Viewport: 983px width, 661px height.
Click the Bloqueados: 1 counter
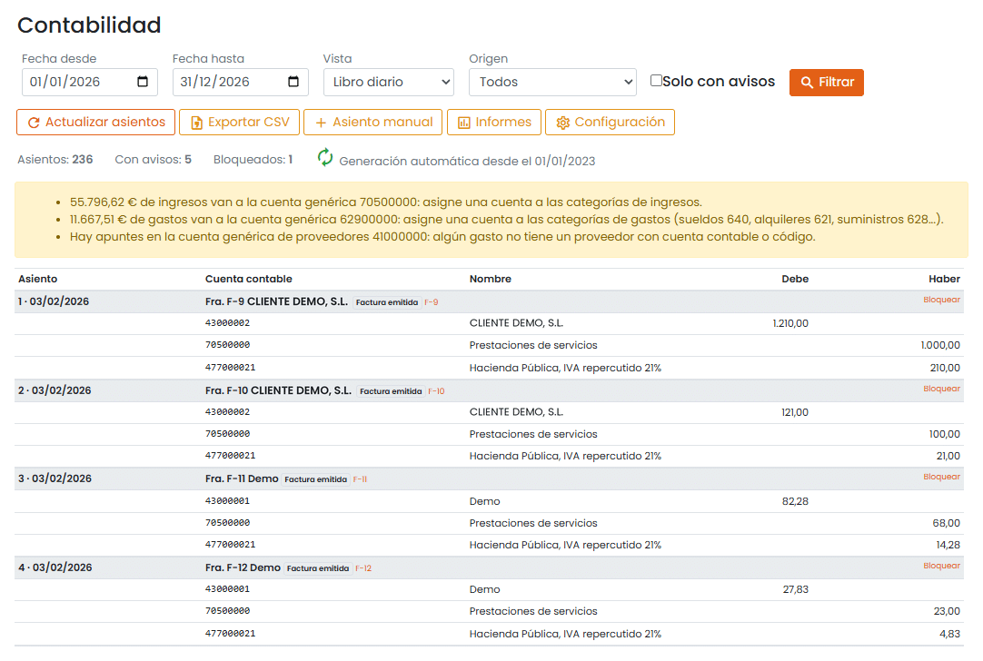253,160
